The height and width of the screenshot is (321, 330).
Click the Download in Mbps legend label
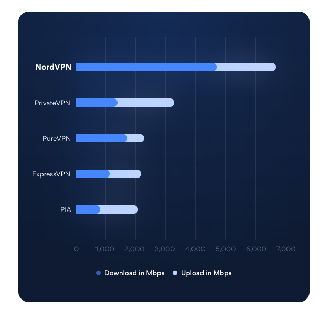134,273
